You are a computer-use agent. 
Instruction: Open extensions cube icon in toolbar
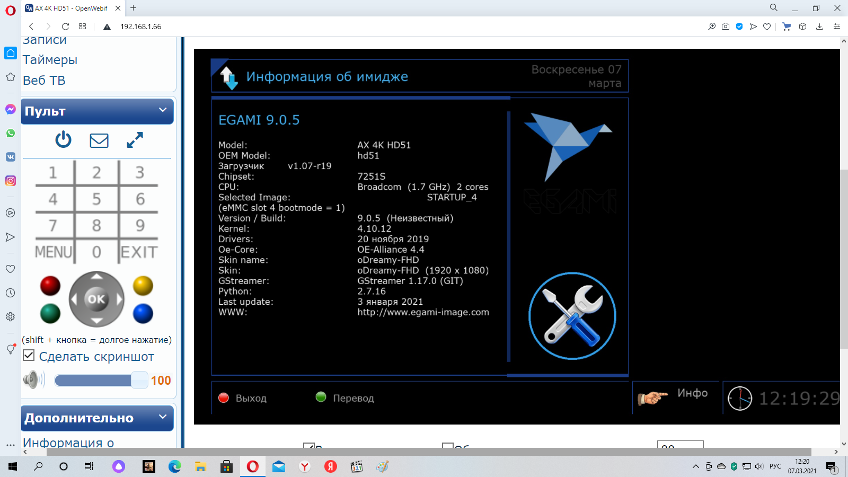pos(803,26)
